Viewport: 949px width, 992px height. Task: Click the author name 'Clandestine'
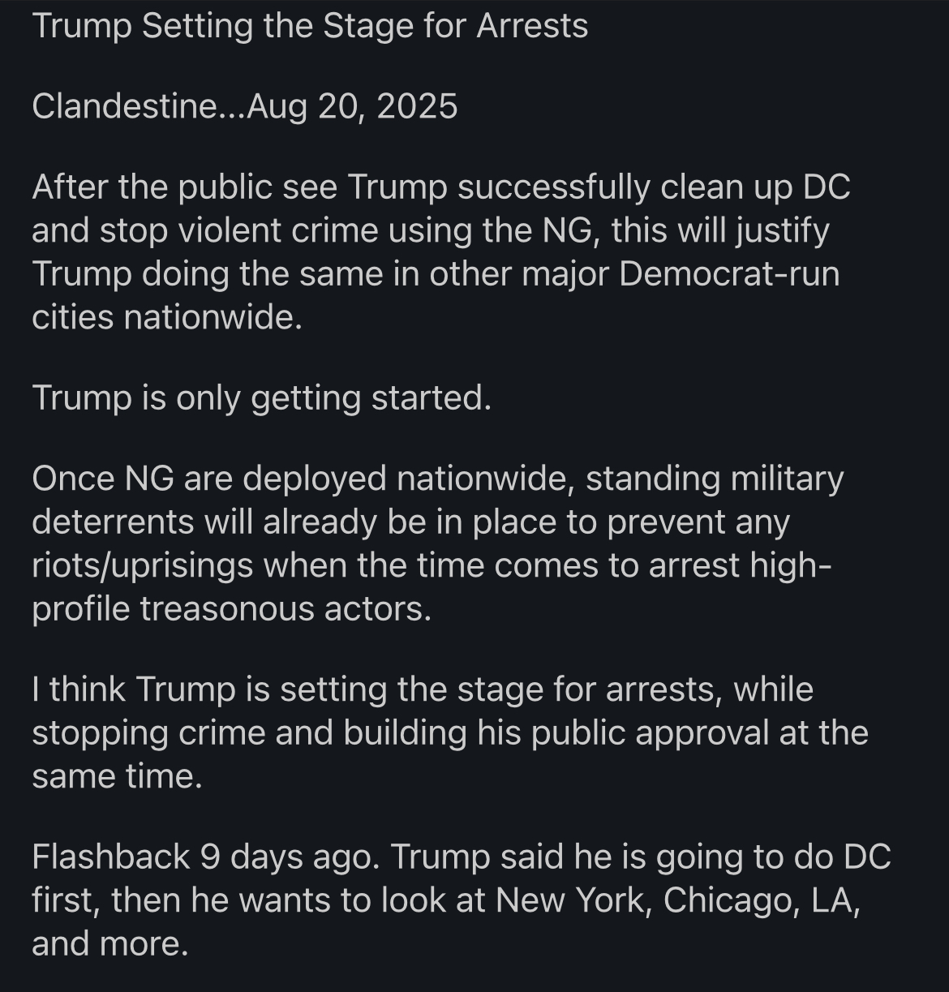click(x=122, y=106)
